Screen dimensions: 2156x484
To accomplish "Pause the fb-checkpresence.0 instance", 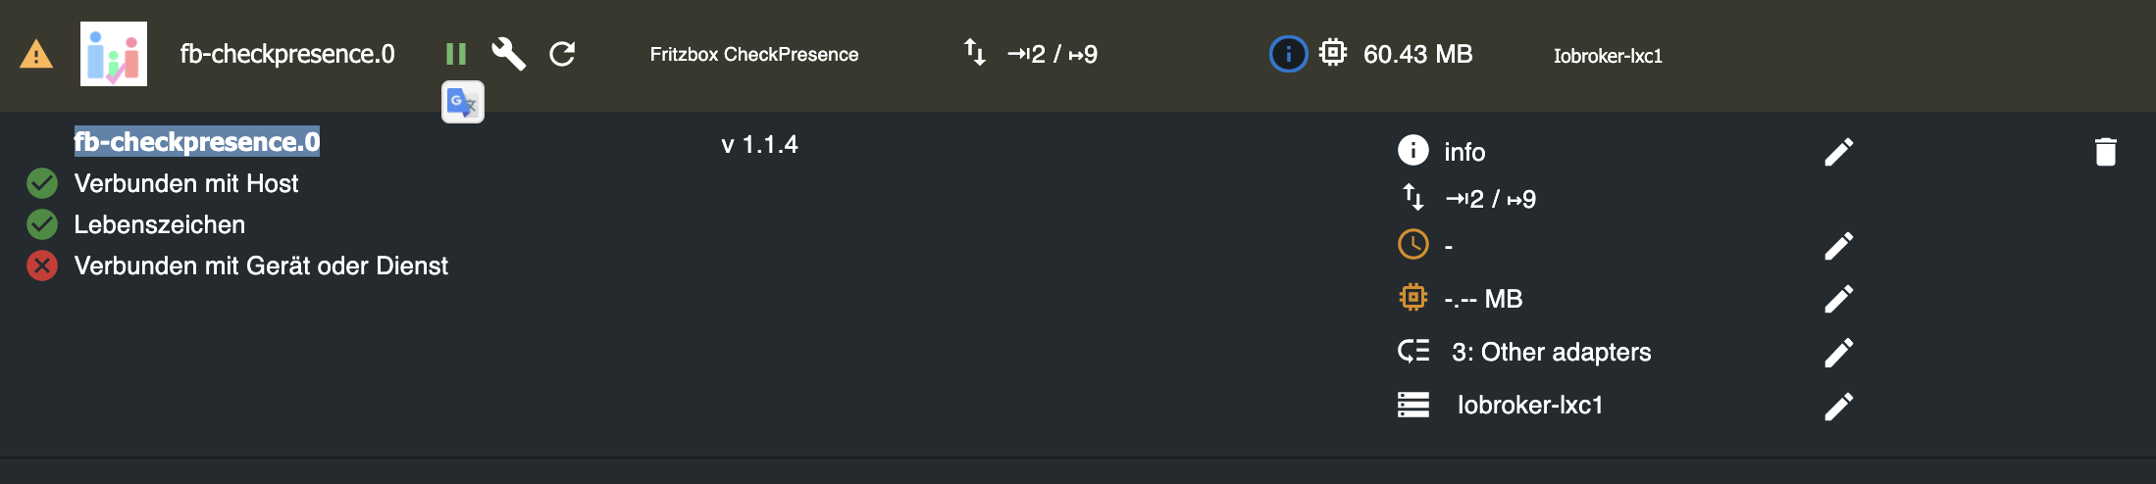I will 455,54.
